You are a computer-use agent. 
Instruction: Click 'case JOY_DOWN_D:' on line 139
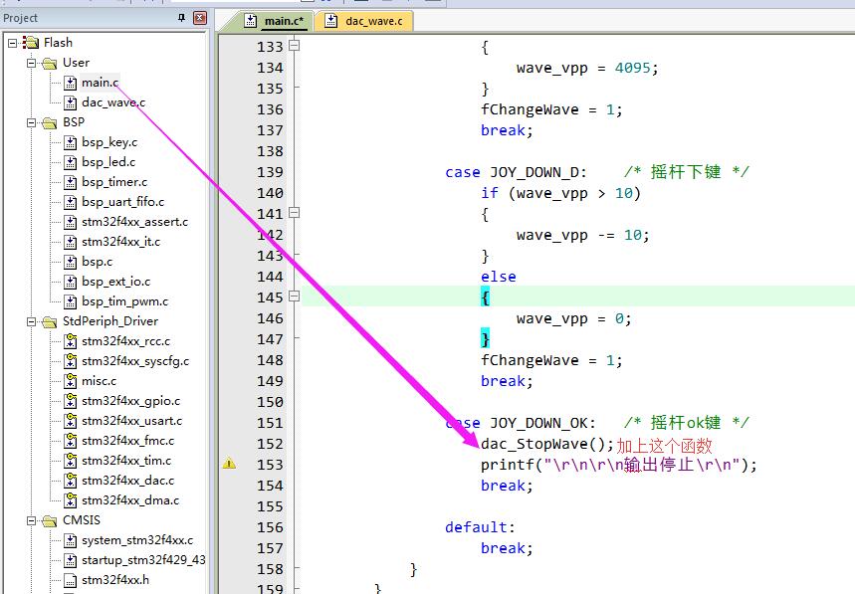click(516, 172)
